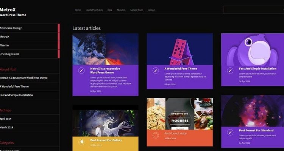Open the Home menu item
Viewport: 284px width, 151px height.
pyautogui.click(x=78, y=10)
